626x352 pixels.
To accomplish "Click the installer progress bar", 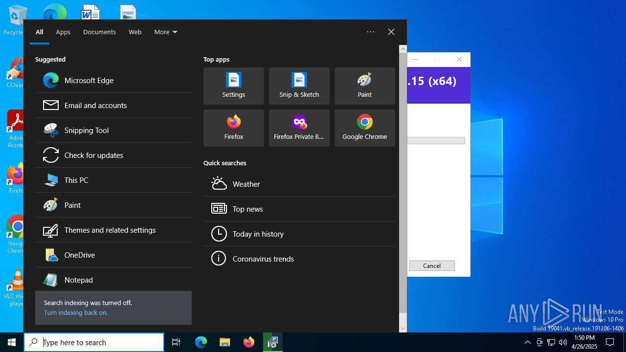I will pyautogui.click(x=436, y=141).
